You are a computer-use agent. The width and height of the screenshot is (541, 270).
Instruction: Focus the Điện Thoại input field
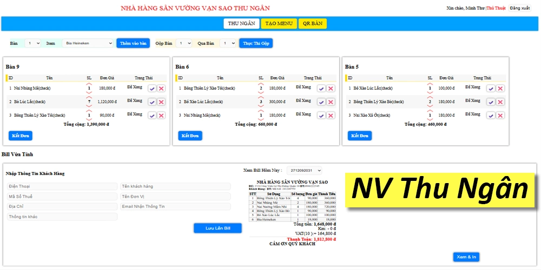pos(62,186)
